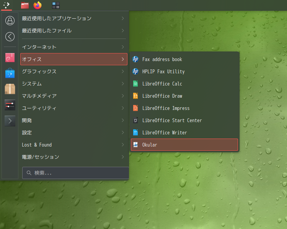Launch Fax address book
Image resolution: width=287 pixels, height=229 pixels.
[184, 59]
